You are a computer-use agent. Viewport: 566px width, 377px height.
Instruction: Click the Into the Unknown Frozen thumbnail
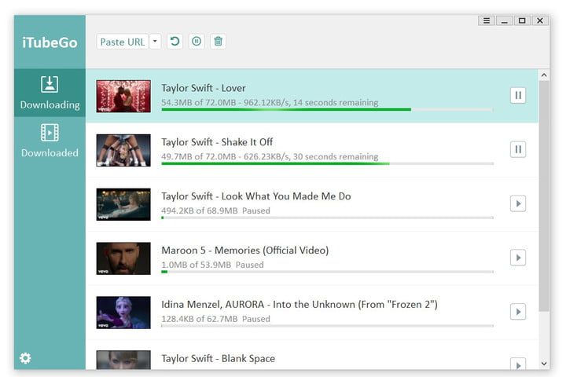[123, 313]
